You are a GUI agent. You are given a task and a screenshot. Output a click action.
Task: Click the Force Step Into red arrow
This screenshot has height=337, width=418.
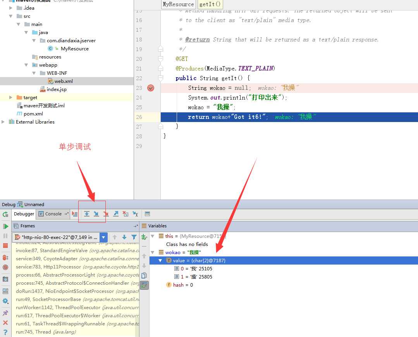tap(106, 214)
